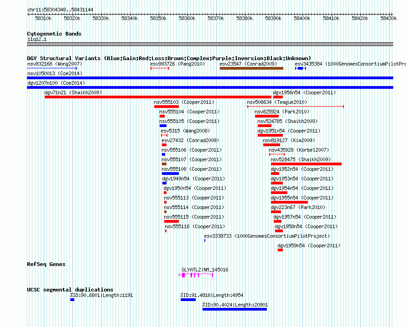The image size is (406, 327).
Task: Select the magenta GLYATL2 gene model glyph
Action: (x=196, y=275)
